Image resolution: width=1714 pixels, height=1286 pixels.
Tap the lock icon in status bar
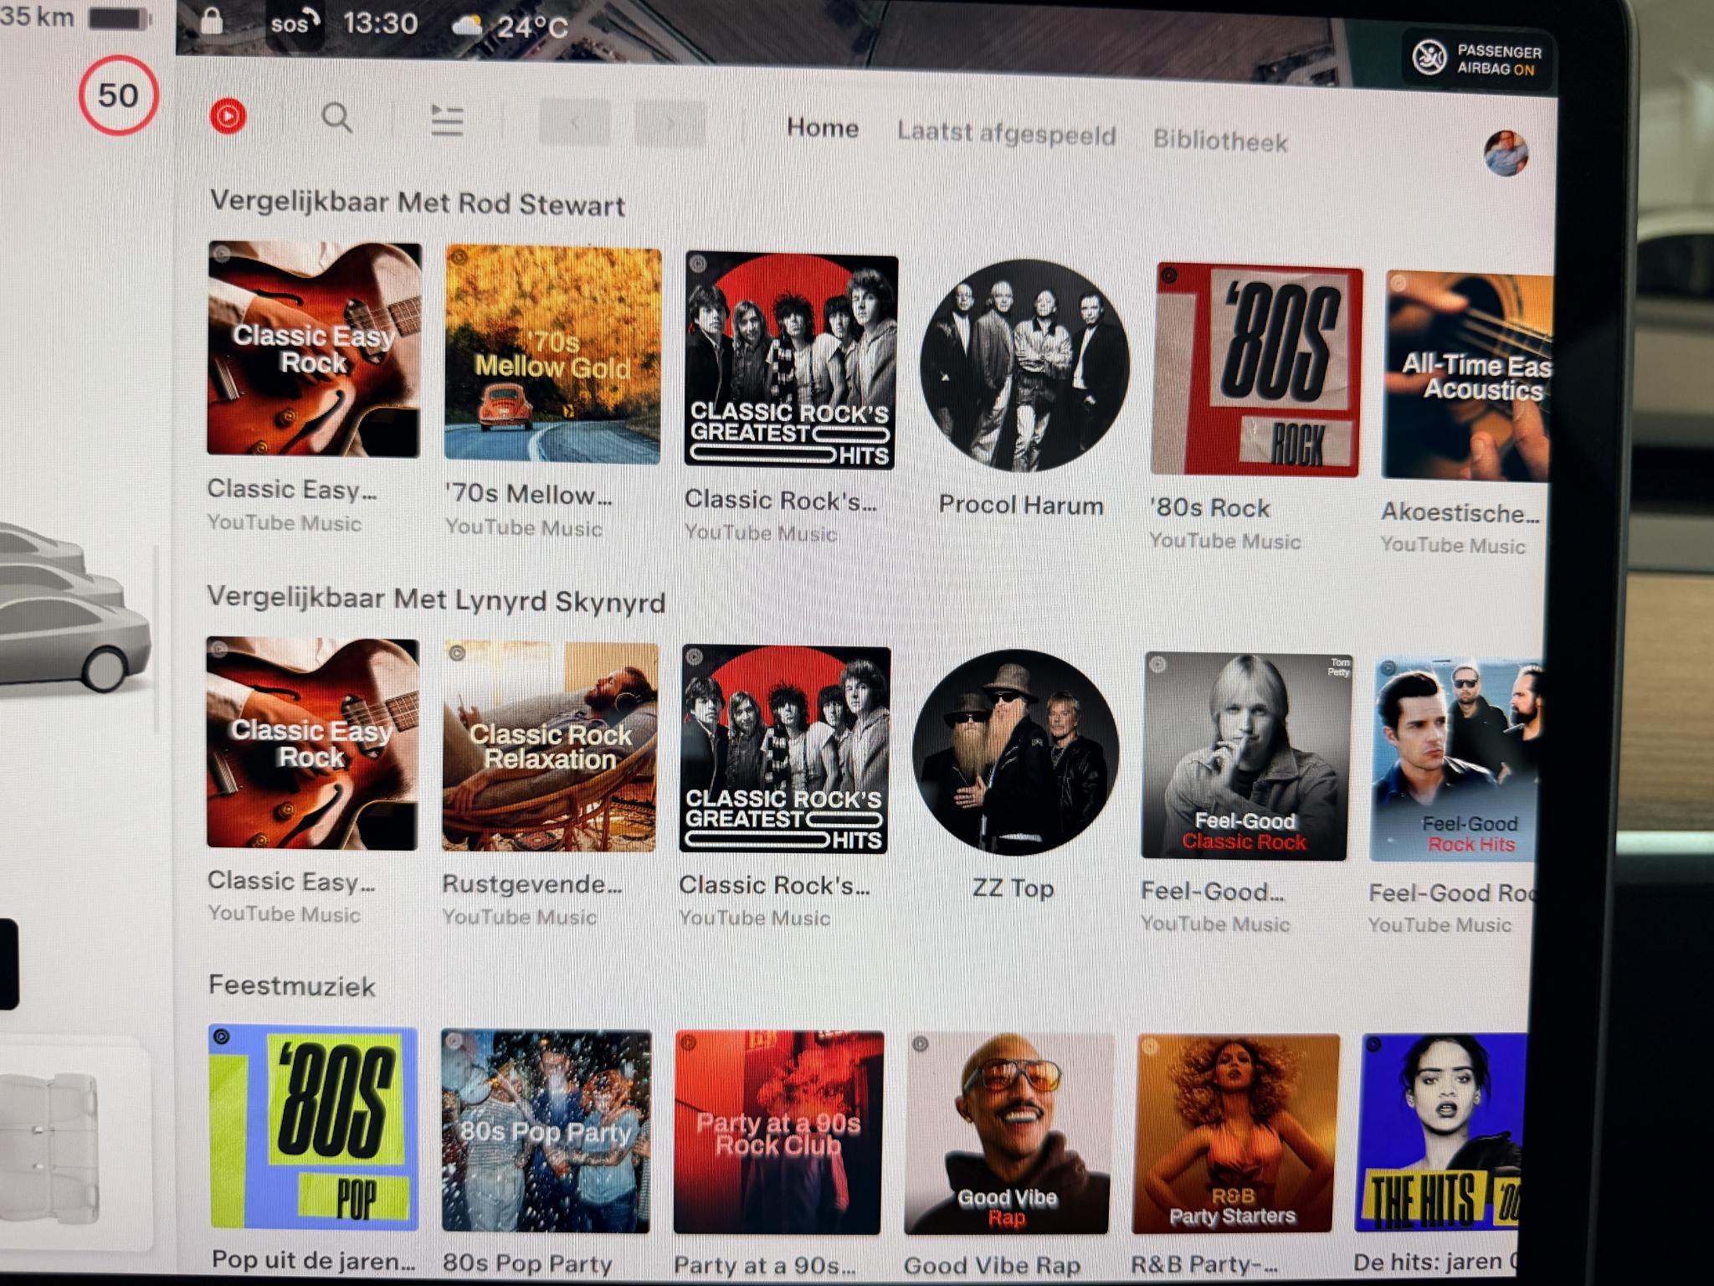(212, 20)
